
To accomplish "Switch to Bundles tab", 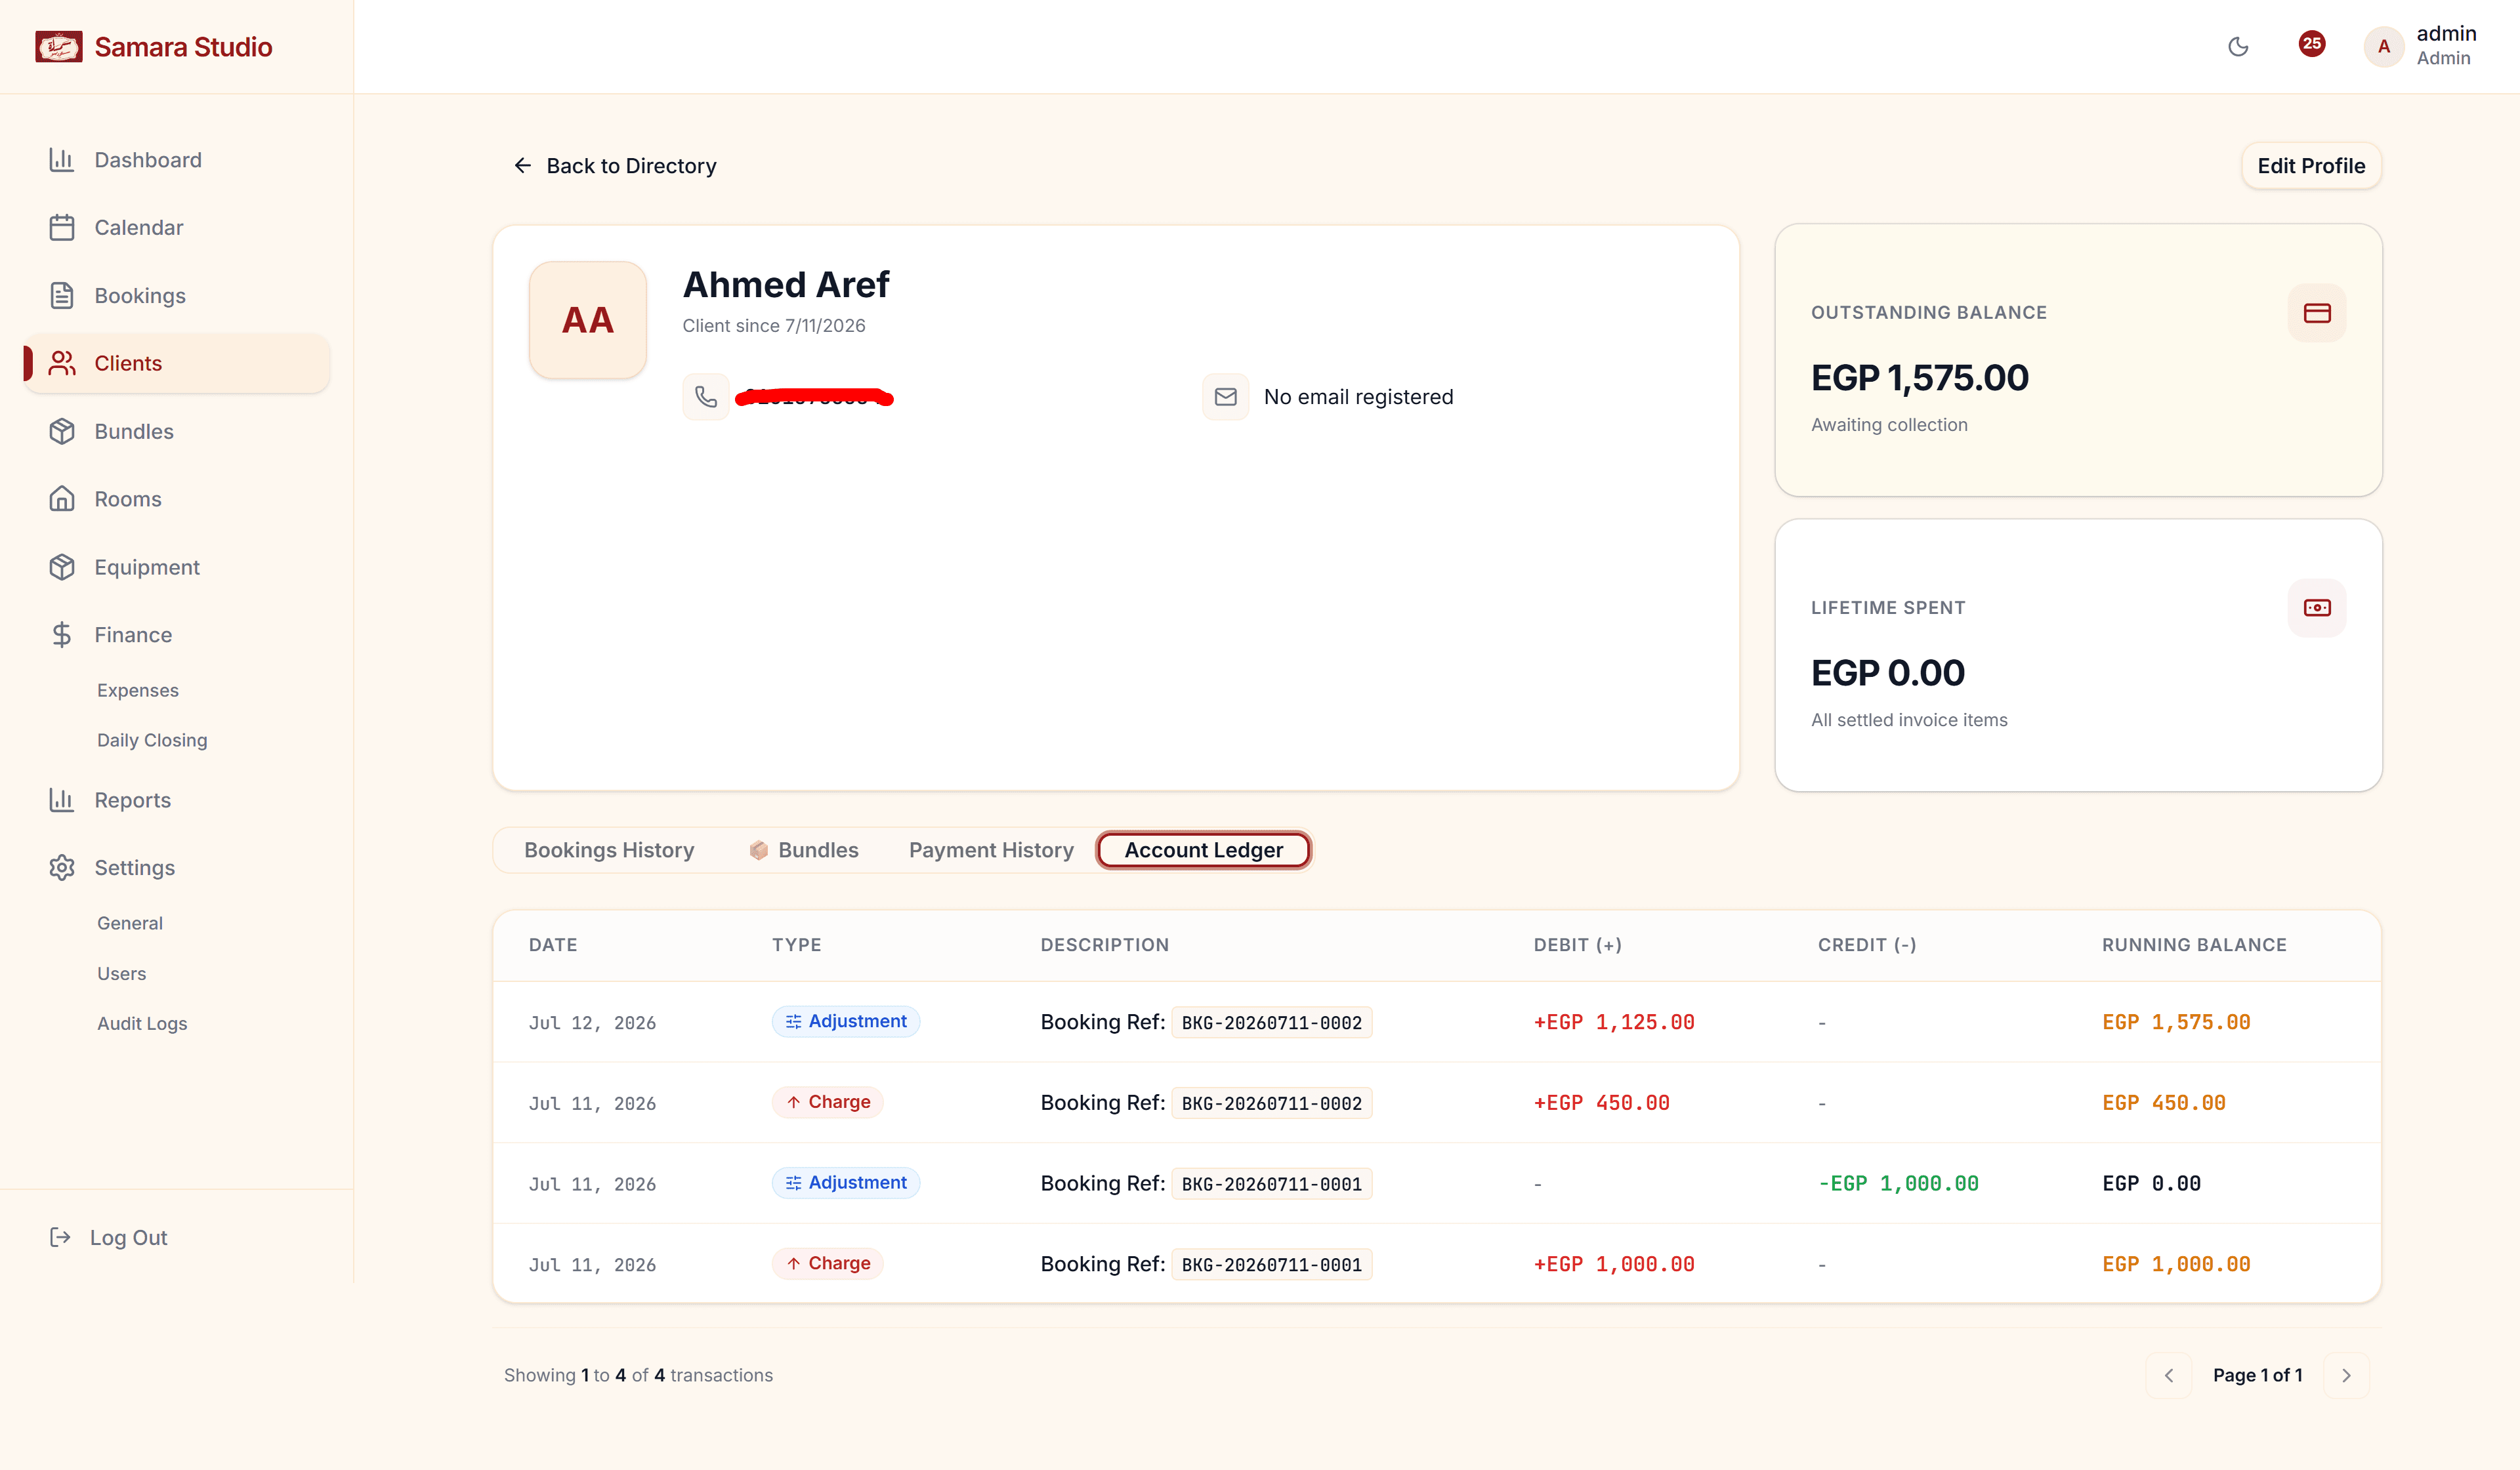I will (x=804, y=850).
